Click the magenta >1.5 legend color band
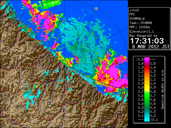 click(147, 59)
